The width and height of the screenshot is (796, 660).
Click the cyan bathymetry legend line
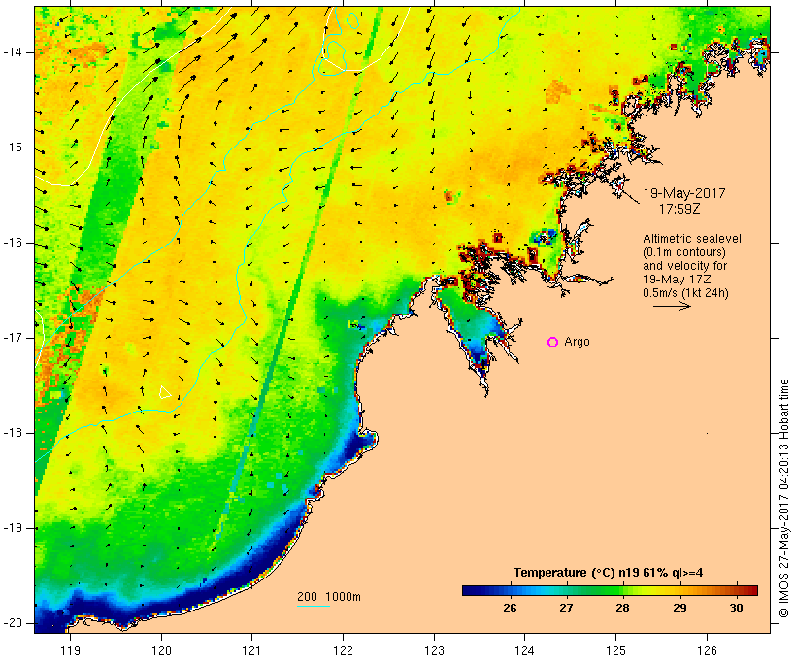[314, 606]
